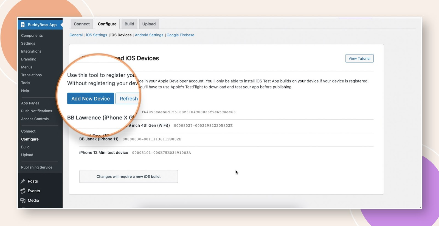Open Build in the sidebar menu
This screenshot has height=226, width=439.
[x=25, y=147]
